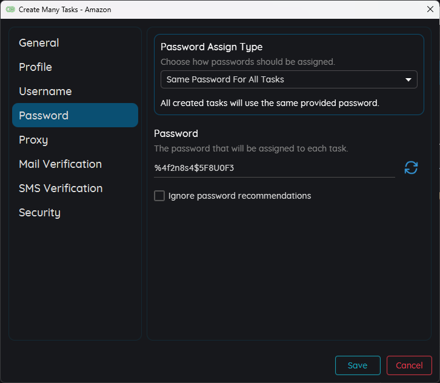The image size is (440, 383).
Task: Click the green app icon in title bar
Action: tap(10, 10)
